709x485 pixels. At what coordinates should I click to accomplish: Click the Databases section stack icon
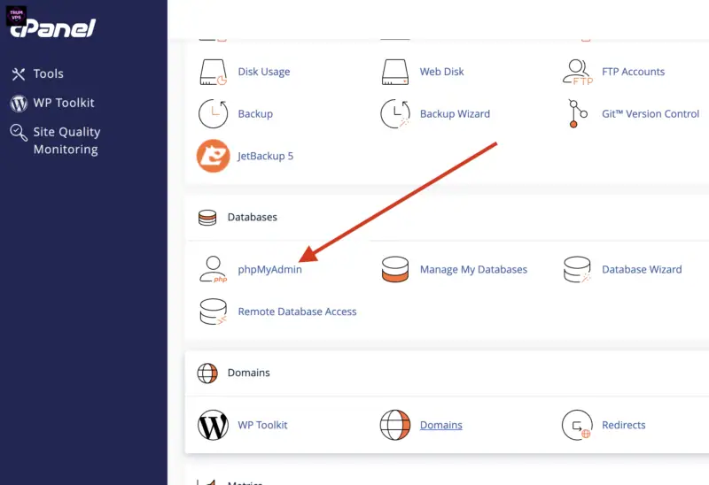[207, 218]
